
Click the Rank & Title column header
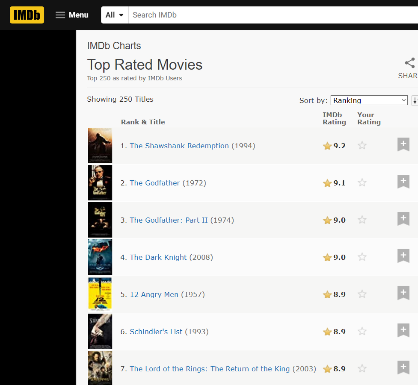tap(143, 122)
